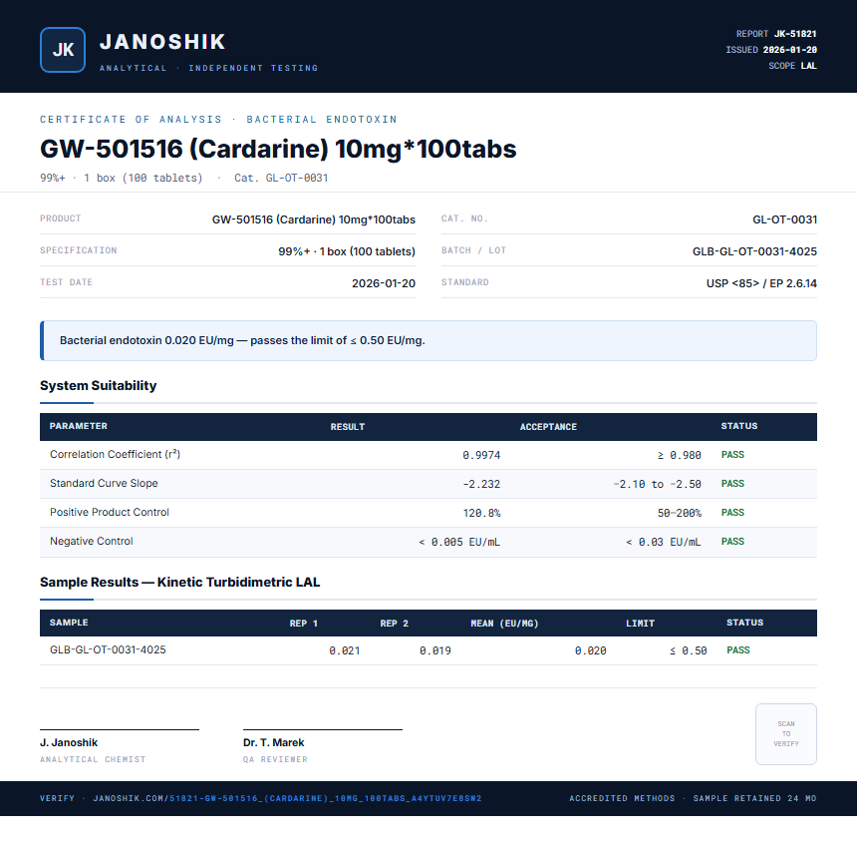Click the System Suitability section heading

(x=99, y=385)
